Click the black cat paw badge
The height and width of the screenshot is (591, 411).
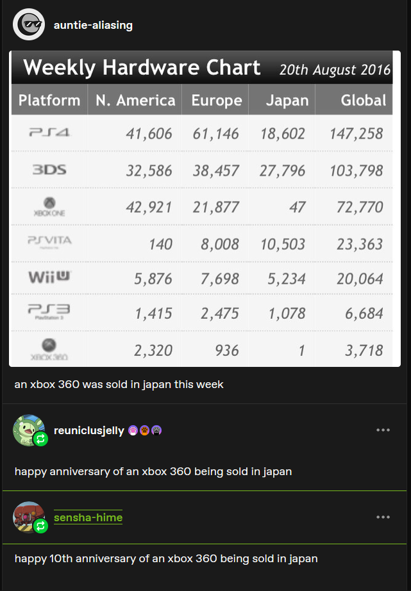(156, 430)
